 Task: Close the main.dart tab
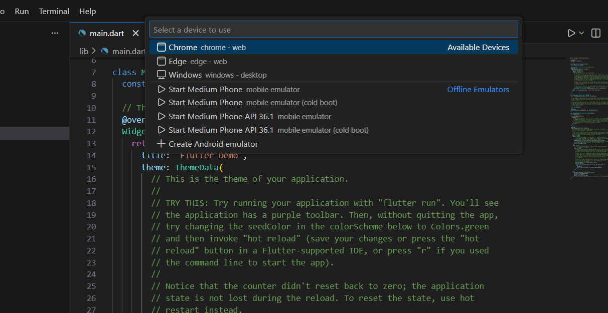135,33
